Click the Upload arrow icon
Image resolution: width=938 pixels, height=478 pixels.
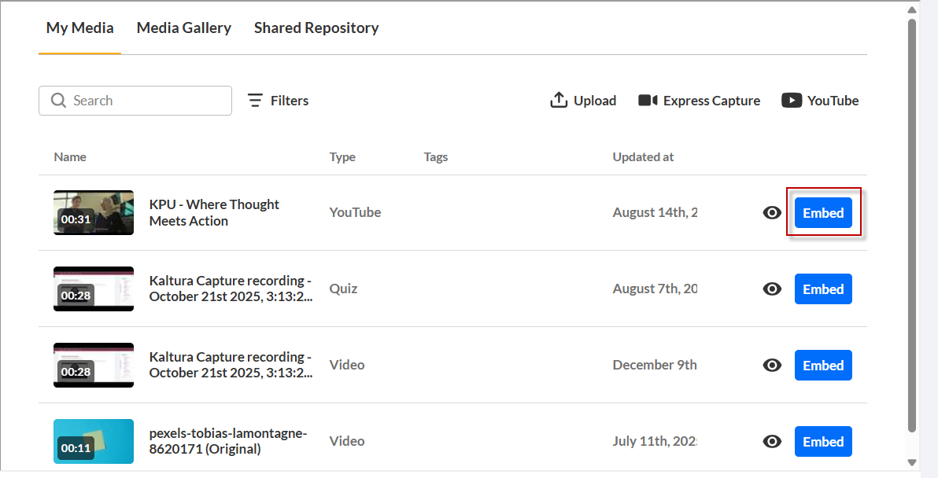558,101
